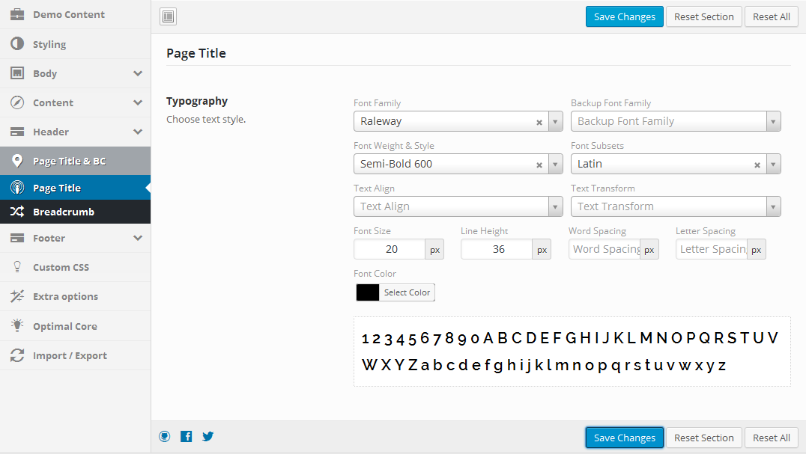The image size is (806, 454).
Task: Click the expand-all sections icon
Action: click(x=168, y=16)
